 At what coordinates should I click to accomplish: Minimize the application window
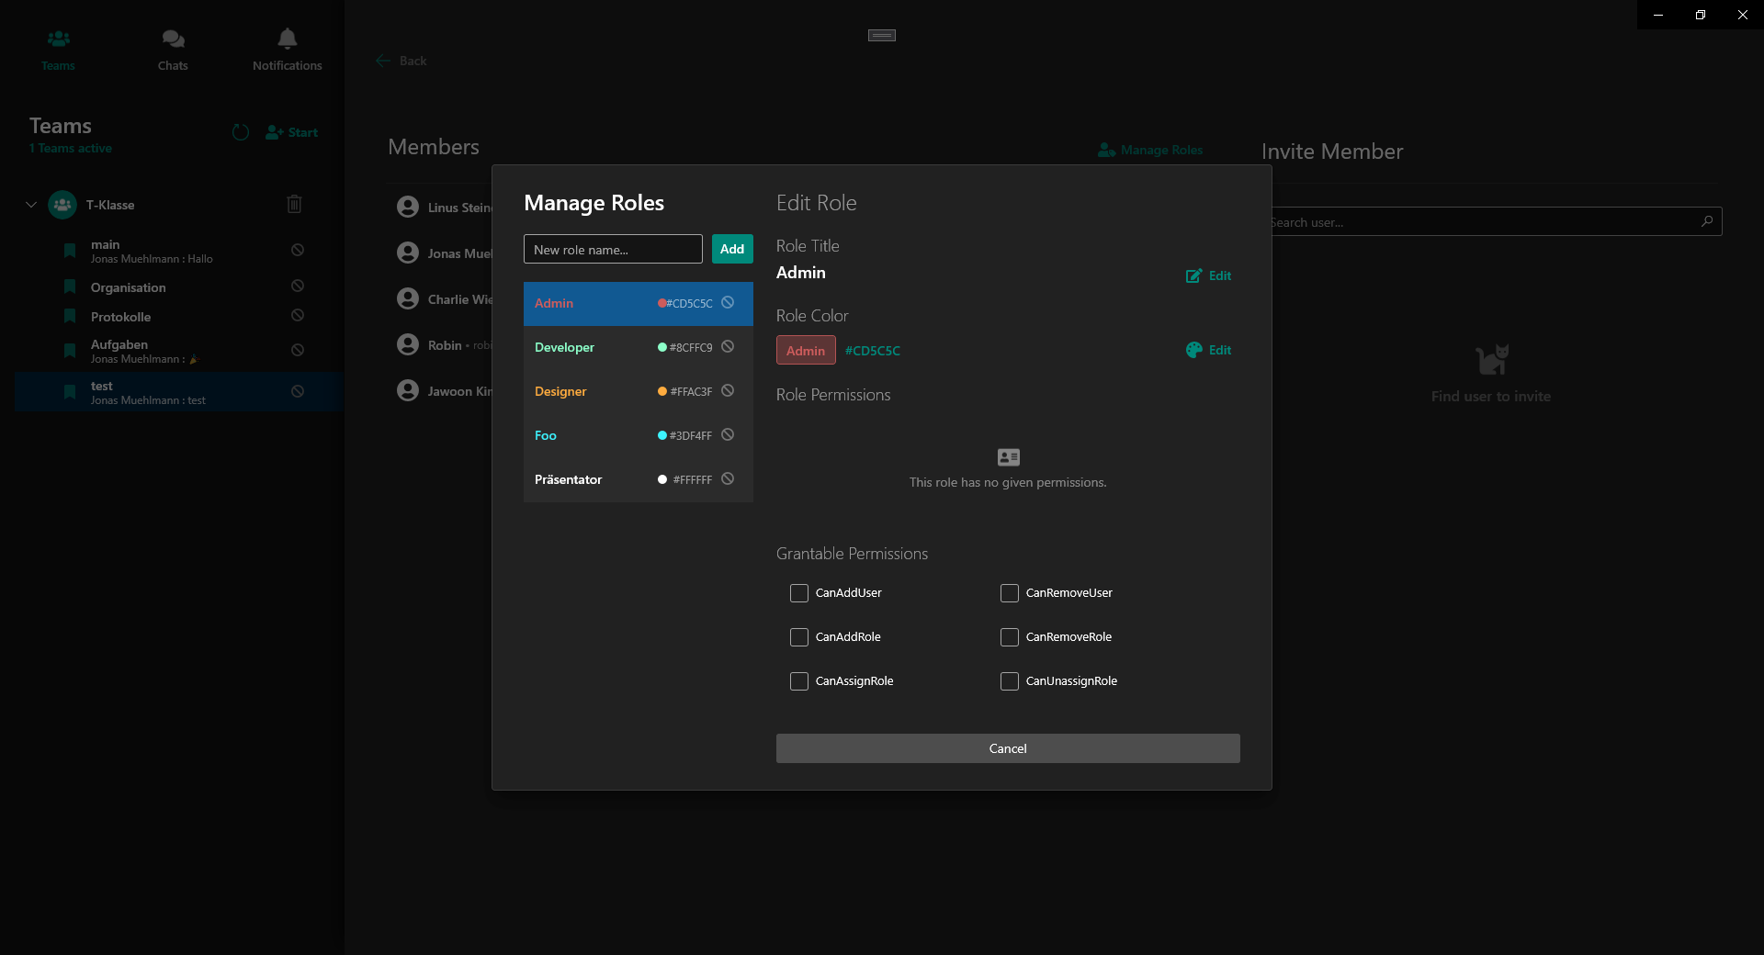tap(1658, 15)
